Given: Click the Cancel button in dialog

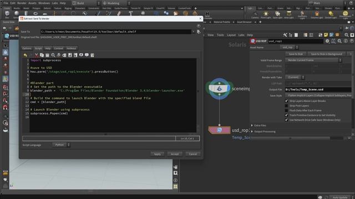Looking at the screenshot, I should point(193,154).
